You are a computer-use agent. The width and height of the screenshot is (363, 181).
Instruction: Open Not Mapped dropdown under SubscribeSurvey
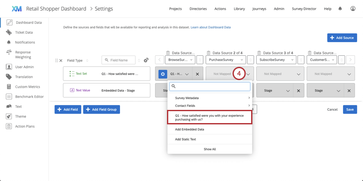coord(280,74)
